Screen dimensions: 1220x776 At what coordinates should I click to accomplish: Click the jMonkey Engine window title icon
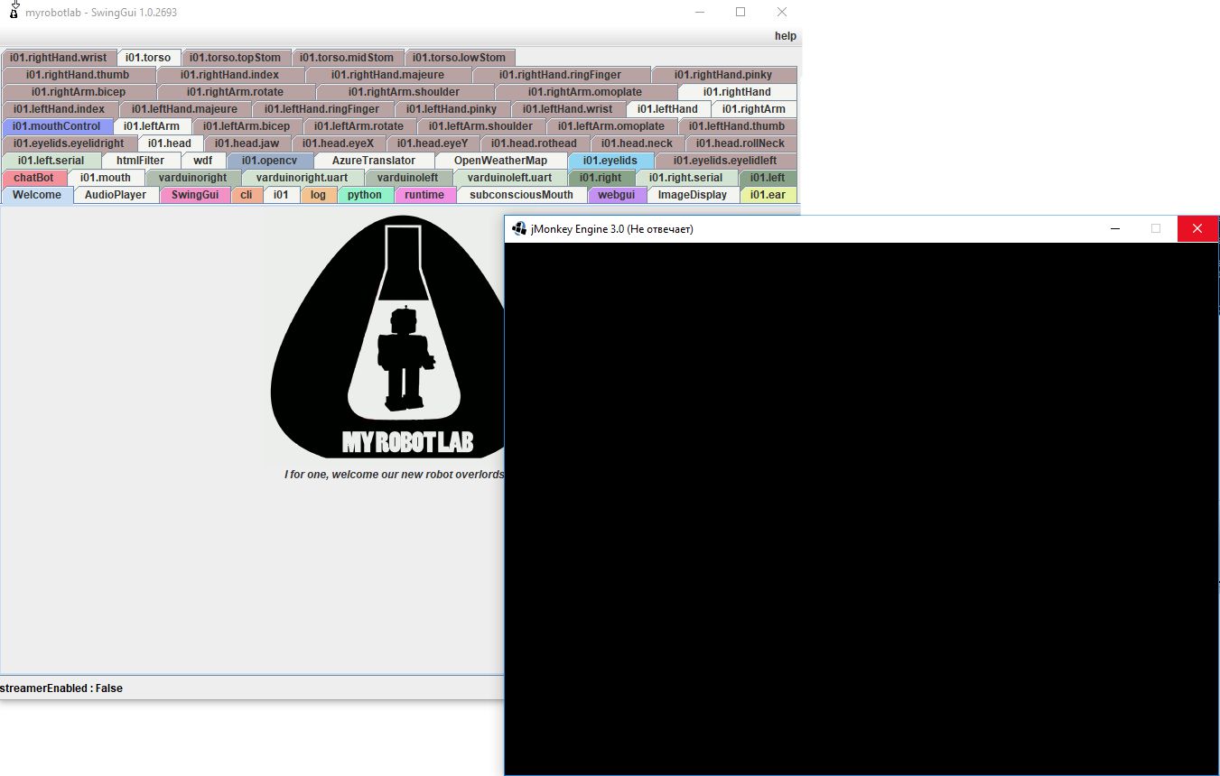pos(518,229)
